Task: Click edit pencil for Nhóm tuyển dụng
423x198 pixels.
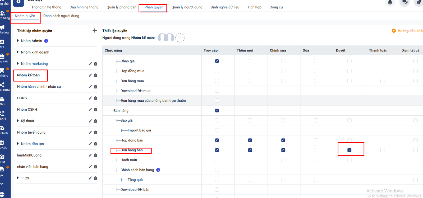Action: point(90,133)
